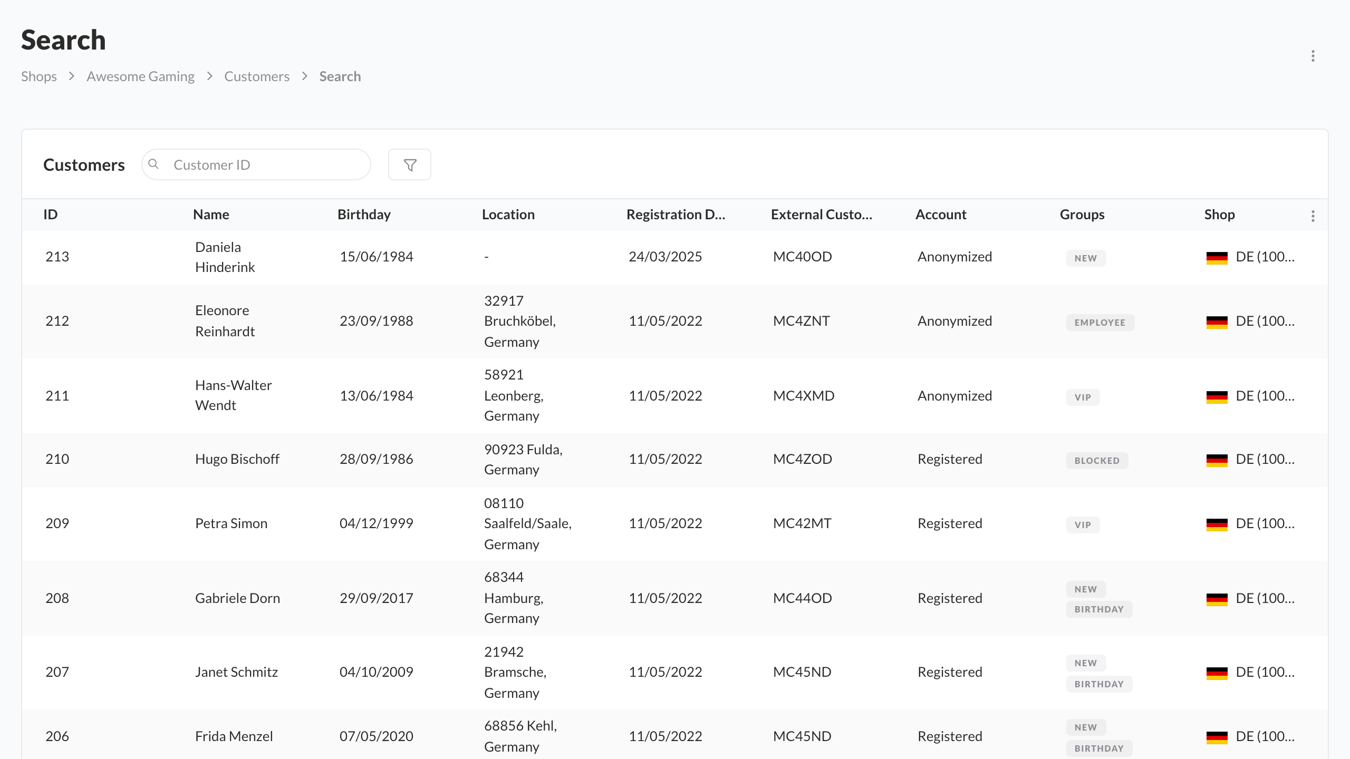
Task: Open page options three-dot menu
Action: [x=1313, y=56]
